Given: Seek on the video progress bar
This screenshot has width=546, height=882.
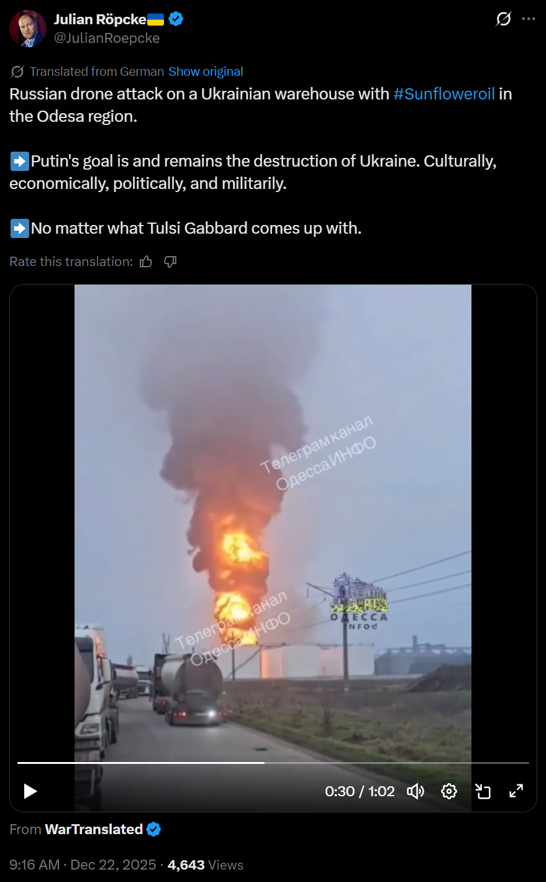Looking at the screenshot, I should [x=273, y=763].
